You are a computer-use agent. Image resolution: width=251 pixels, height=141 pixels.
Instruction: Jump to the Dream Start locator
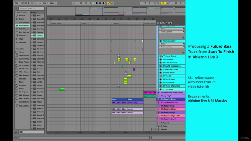[55, 23]
